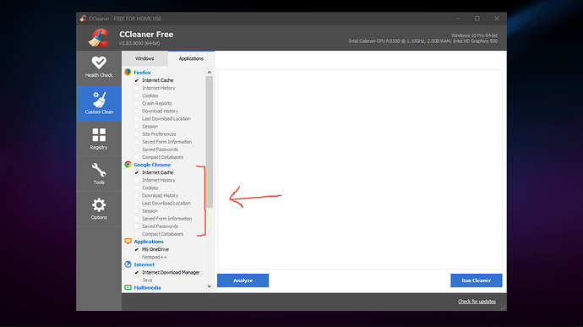
Task: Open the Check for updates link
Action: click(477, 302)
